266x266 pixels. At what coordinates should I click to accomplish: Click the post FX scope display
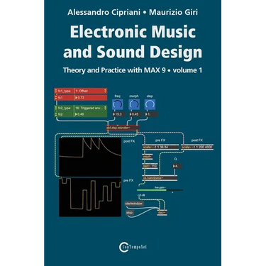coord(90,157)
